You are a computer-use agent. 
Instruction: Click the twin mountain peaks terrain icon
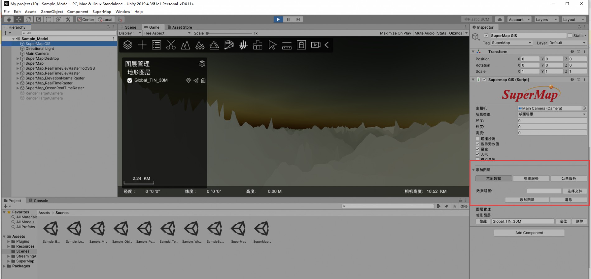tap(185, 45)
